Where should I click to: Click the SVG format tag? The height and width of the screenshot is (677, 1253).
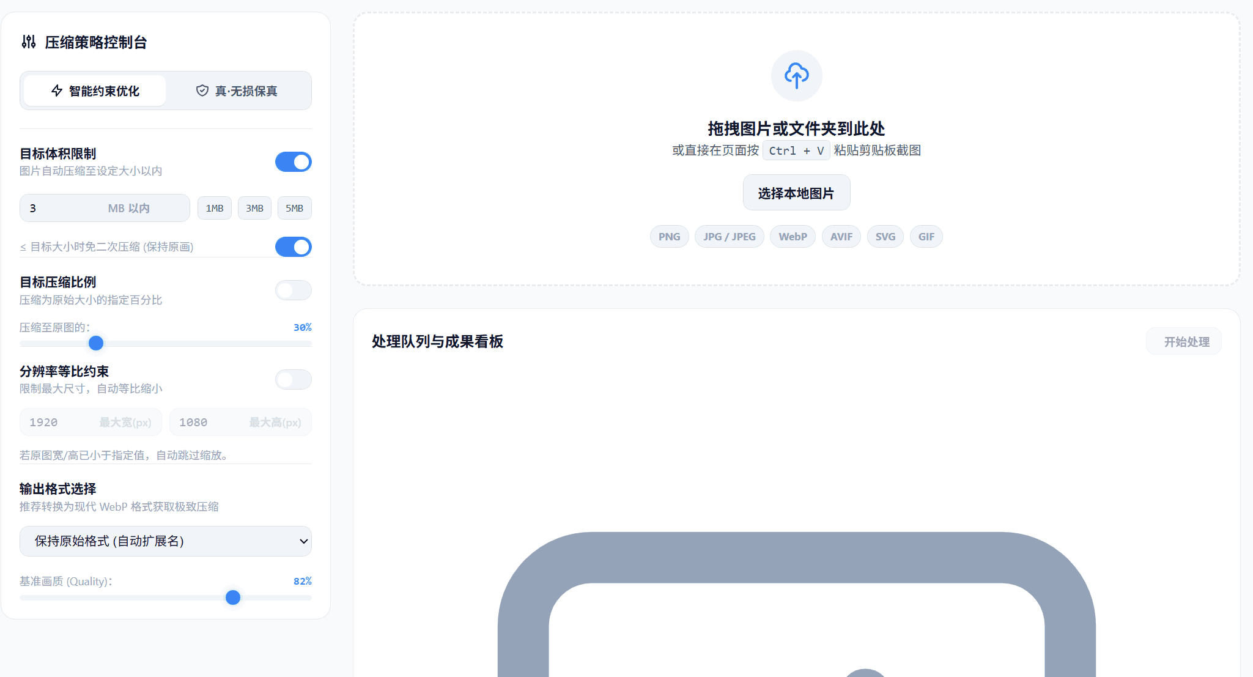point(885,237)
